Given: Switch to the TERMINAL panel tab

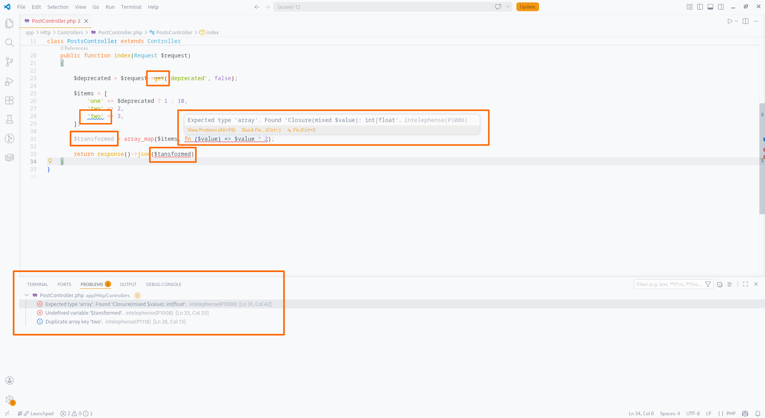Looking at the screenshot, I should coord(37,284).
